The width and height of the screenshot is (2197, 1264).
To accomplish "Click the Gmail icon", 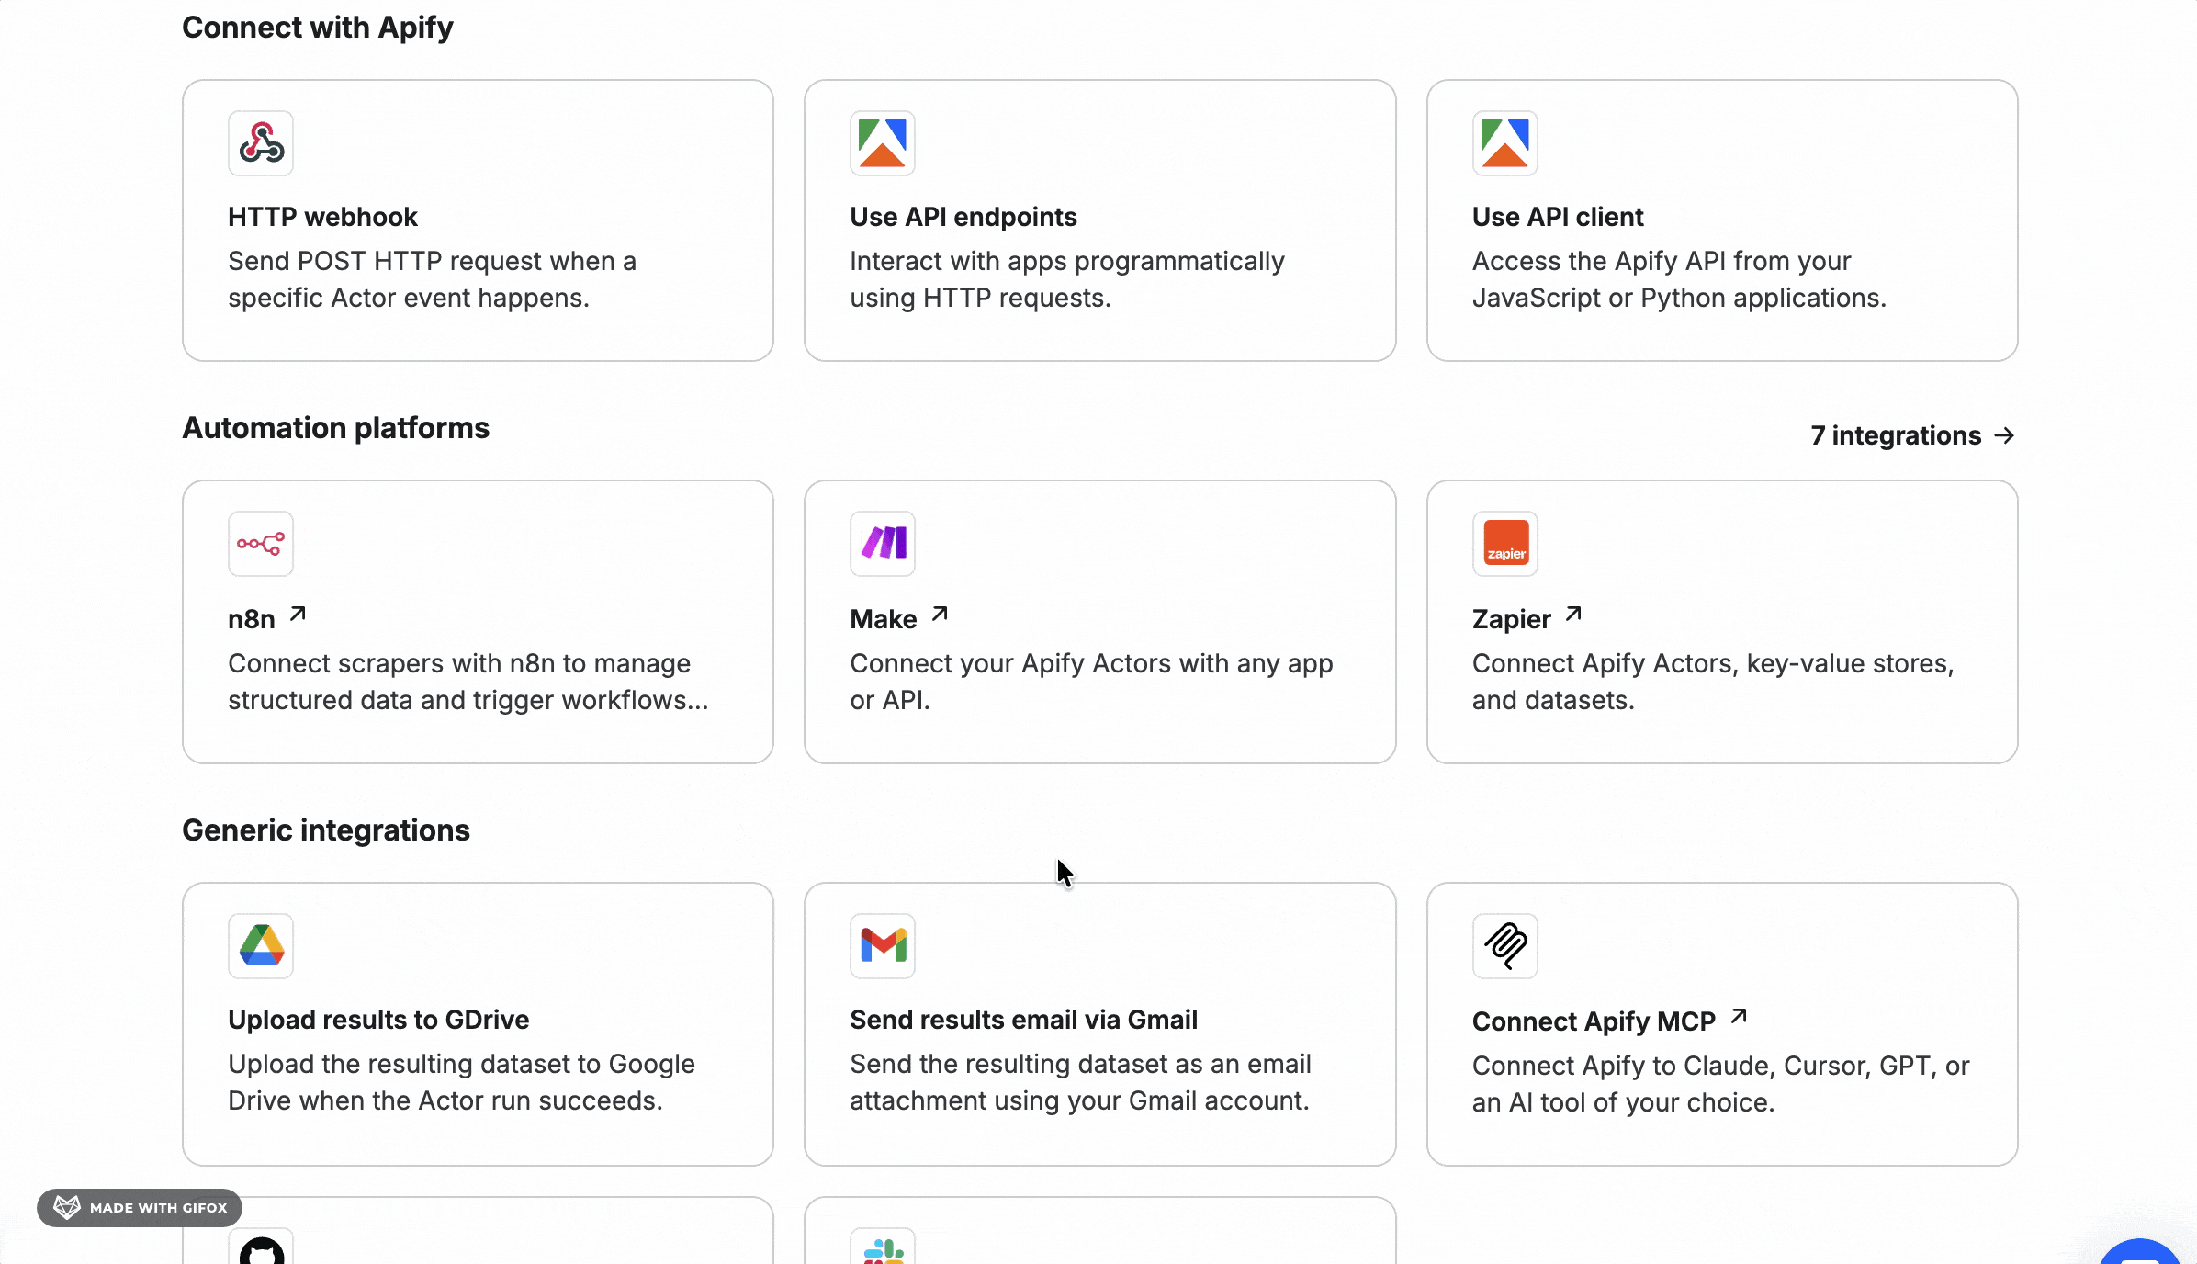I will [x=883, y=946].
